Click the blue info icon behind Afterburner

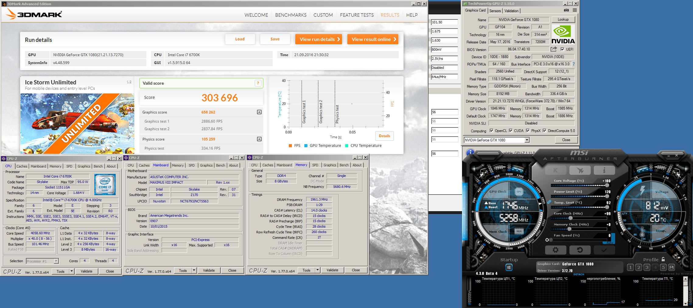[470, 152]
